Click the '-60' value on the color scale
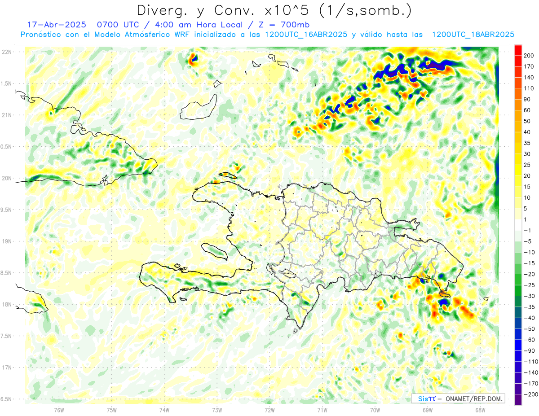This screenshot has width=539, height=416. click(529, 339)
